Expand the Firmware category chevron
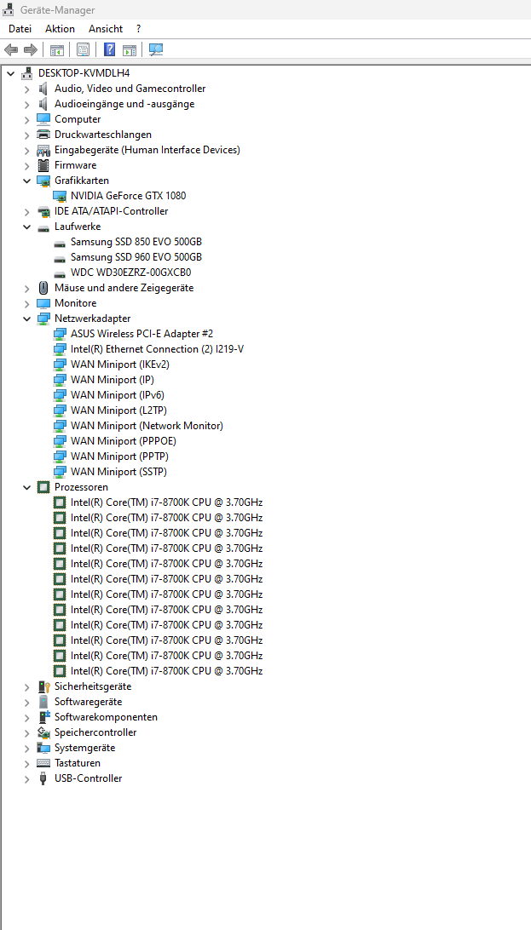Viewport: 531px width, 930px height. pyautogui.click(x=26, y=165)
